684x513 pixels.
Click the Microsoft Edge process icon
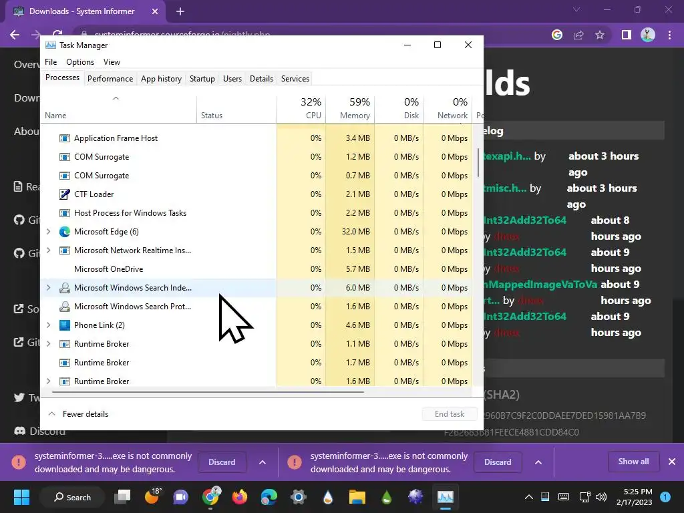coord(65,232)
